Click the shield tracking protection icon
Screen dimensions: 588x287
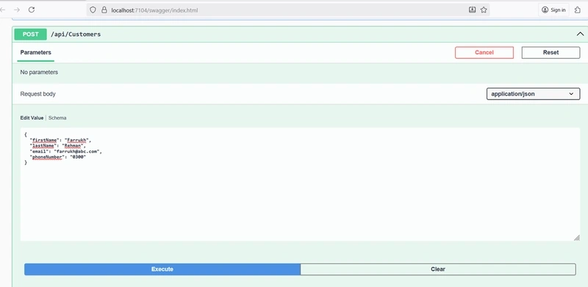point(93,10)
